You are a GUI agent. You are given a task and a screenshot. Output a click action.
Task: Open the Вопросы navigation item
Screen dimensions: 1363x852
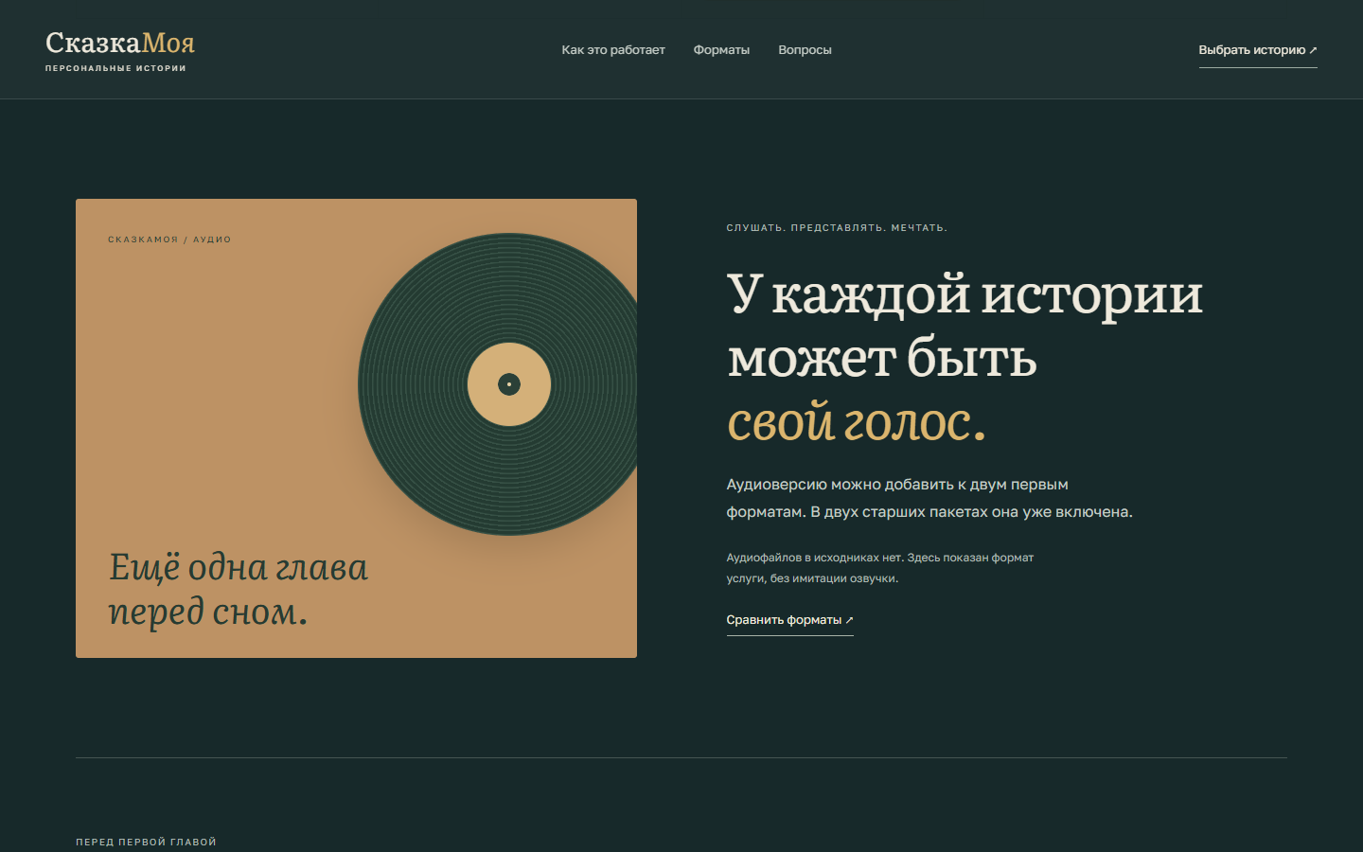pyautogui.click(x=805, y=50)
